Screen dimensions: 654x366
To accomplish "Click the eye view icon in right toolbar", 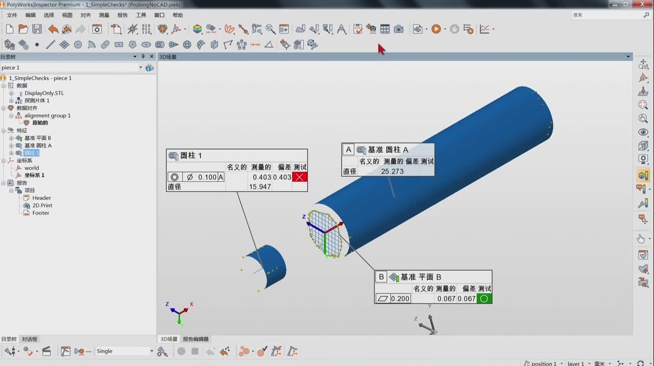I will (643, 132).
